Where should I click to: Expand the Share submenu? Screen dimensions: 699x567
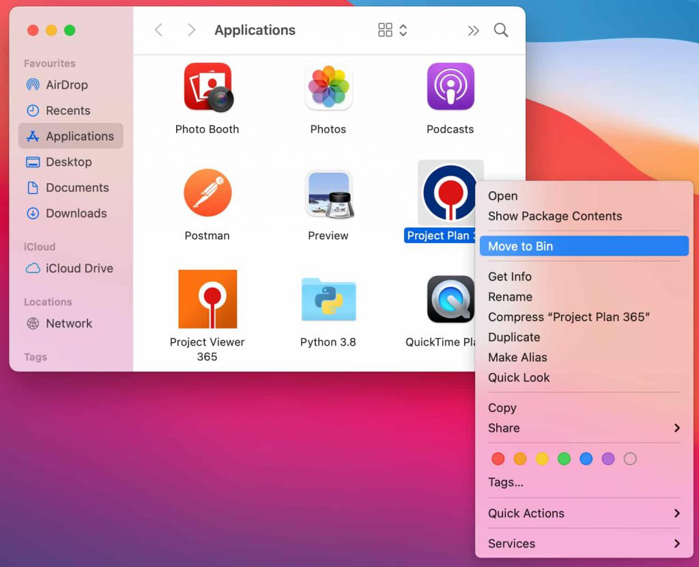(x=584, y=428)
